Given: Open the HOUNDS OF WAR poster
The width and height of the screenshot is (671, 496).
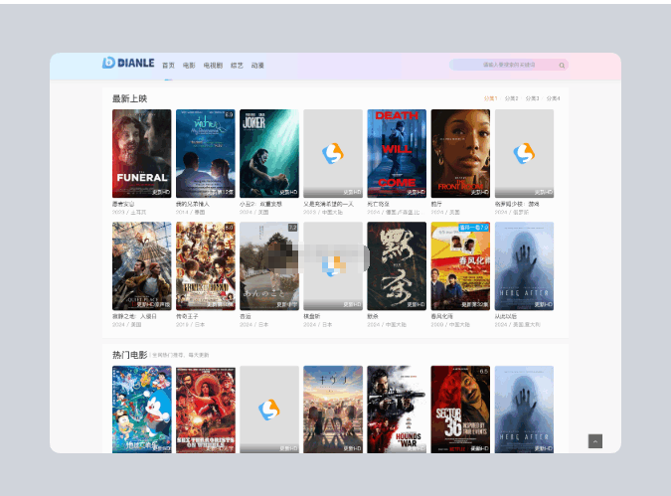Looking at the screenshot, I should [x=397, y=410].
